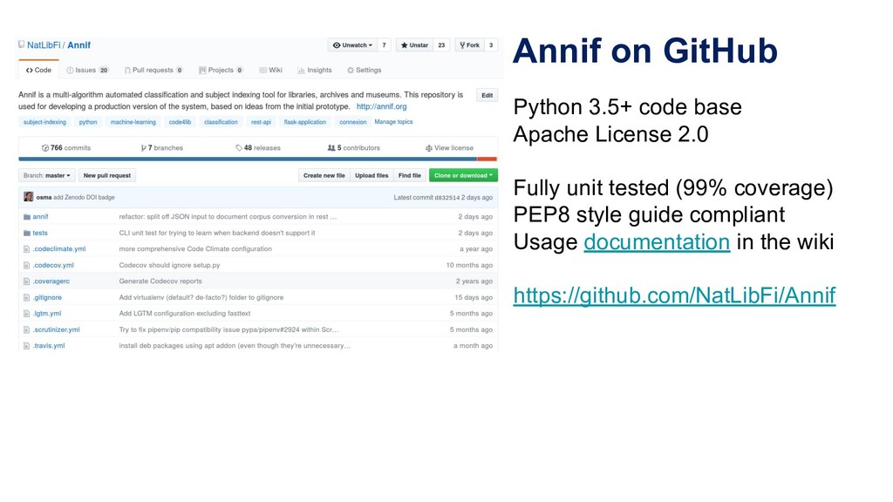This screenshot has width=893, height=502.
Task: Open the annif folder
Action: 40,217
